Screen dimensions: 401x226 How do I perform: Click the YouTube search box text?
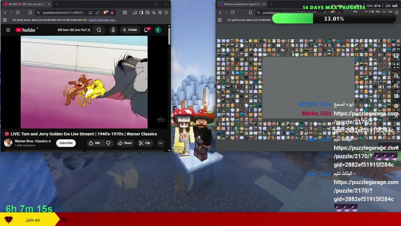tap(72, 30)
